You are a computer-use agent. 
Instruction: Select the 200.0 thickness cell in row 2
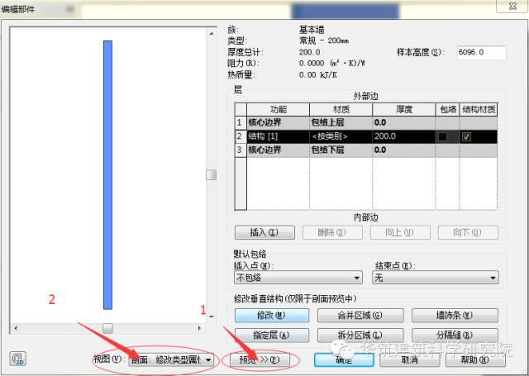[x=403, y=136]
